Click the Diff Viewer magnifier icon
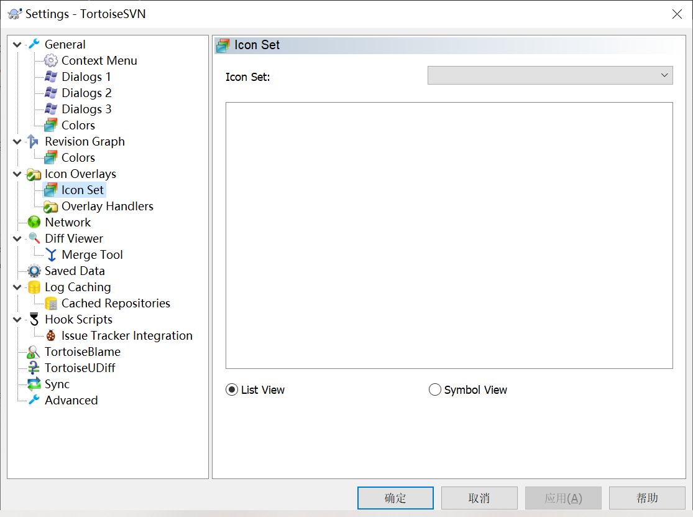Image resolution: width=693 pixels, height=517 pixels. 34,238
